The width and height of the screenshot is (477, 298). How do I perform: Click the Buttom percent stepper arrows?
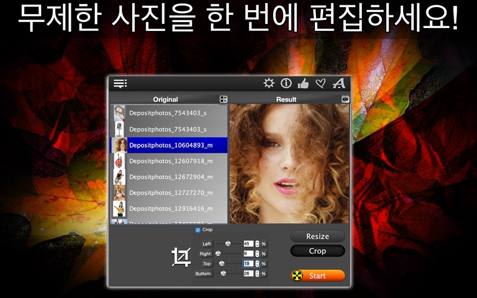258,274
